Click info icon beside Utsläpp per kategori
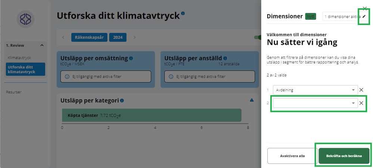373x168 pixels. (x=122, y=100)
